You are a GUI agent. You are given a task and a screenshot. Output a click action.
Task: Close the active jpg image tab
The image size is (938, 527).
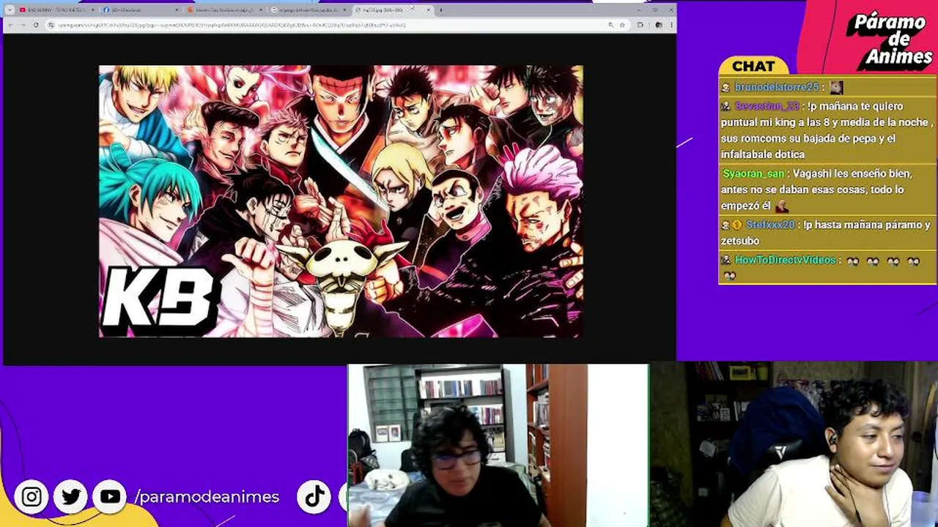click(x=429, y=10)
